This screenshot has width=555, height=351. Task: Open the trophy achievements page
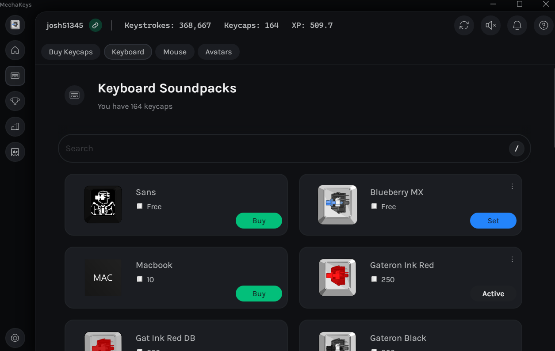click(15, 101)
